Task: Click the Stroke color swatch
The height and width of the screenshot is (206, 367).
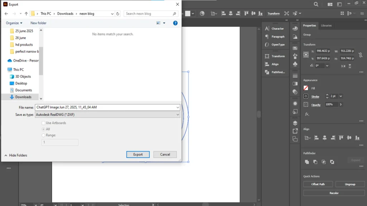Action: pos(306,96)
